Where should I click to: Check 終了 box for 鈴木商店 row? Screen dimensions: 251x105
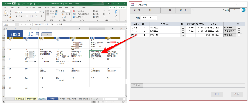[239, 28]
